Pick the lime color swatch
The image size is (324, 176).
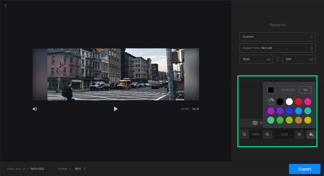pyautogui.click(x=289, y=120)
